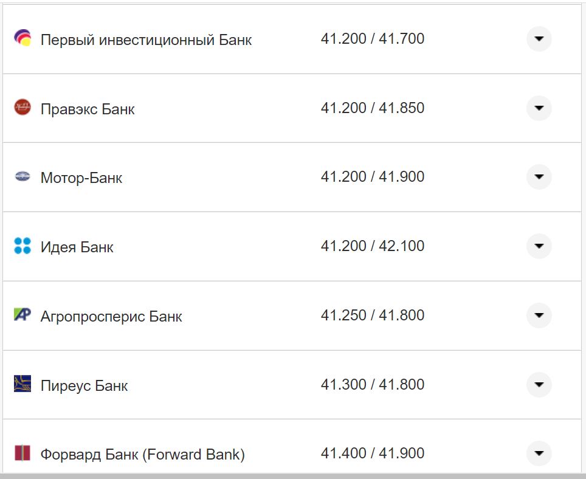
Task: Show Агропросперис Банк details via arrow
Action: [539, 315]
